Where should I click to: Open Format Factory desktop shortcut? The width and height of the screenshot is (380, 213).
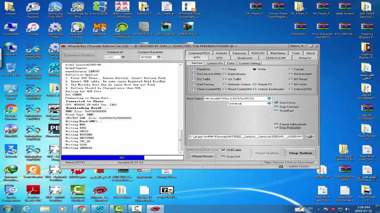point(33,10)
